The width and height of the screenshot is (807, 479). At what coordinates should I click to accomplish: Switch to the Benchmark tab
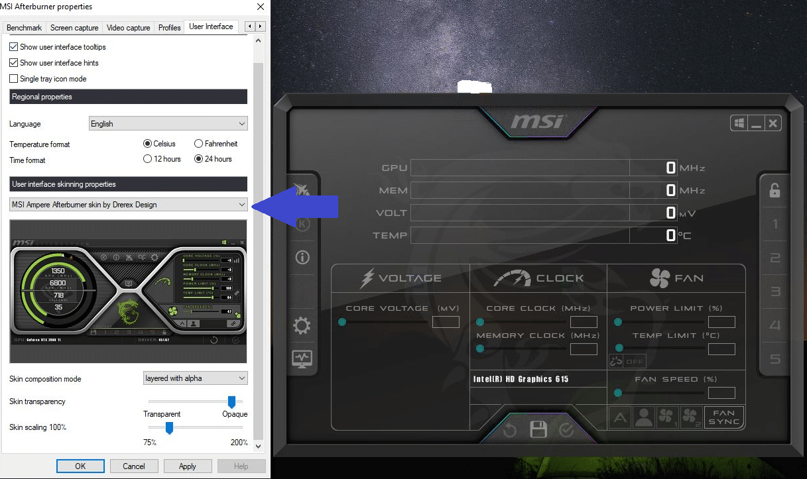coord(25,28)
